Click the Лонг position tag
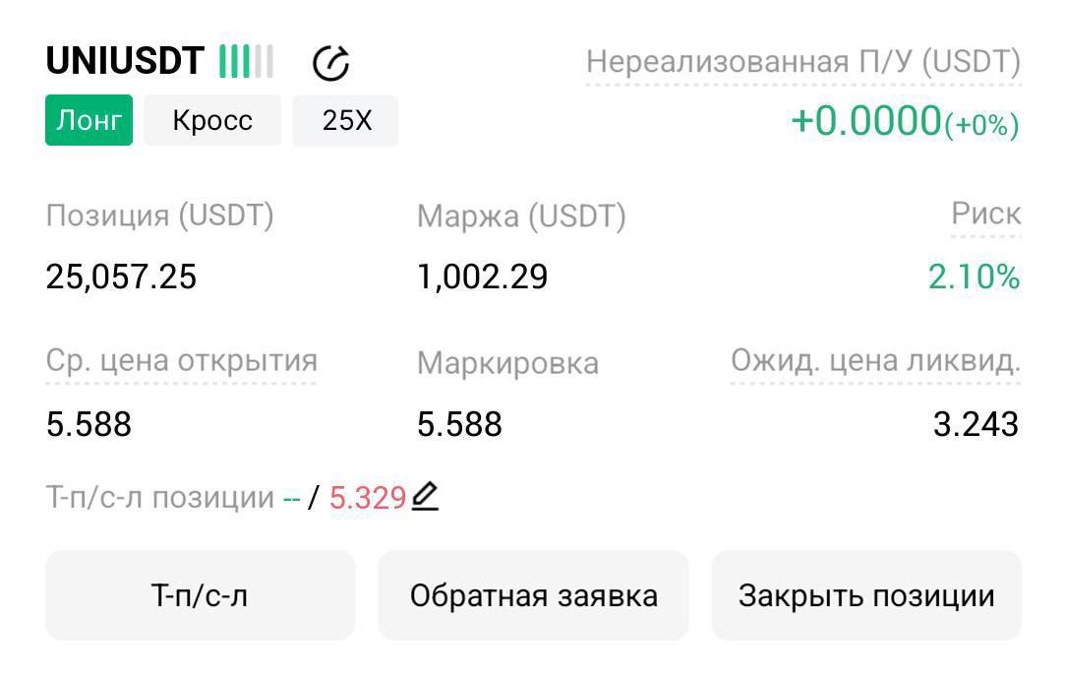The width and height of the screenshot is (1066, 677). (89, 120)
